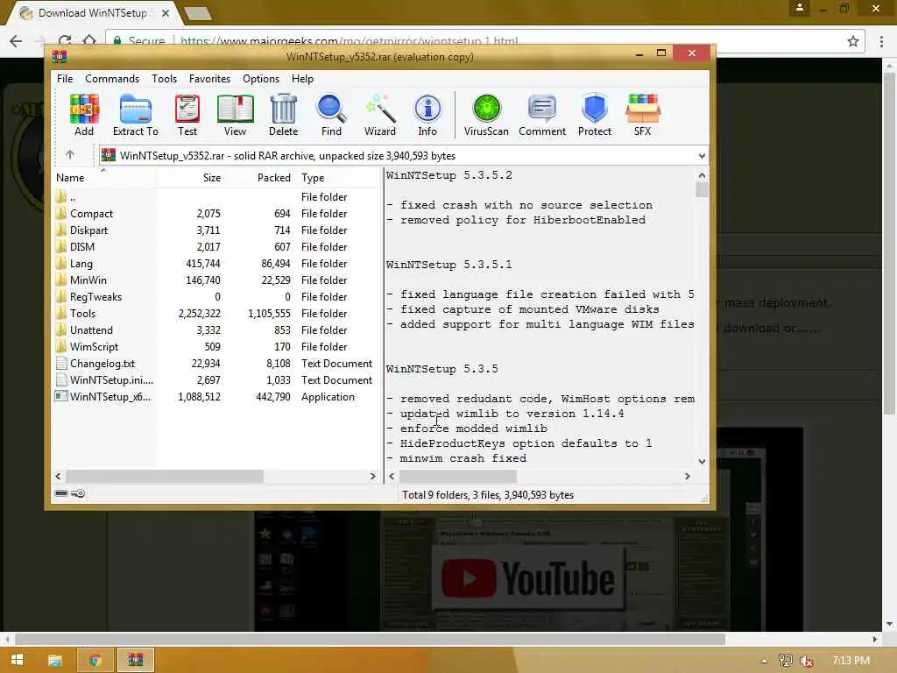The height and width of the screenshot is (673, 897).
Task: Open the Windows Start button
Action: [17, 660]
